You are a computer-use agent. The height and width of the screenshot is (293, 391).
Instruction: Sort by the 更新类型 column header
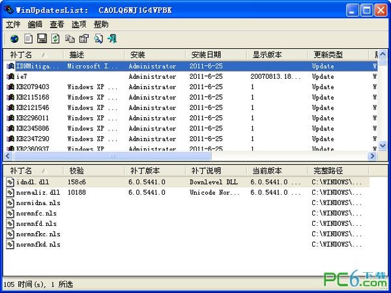(x=338, y=55)
